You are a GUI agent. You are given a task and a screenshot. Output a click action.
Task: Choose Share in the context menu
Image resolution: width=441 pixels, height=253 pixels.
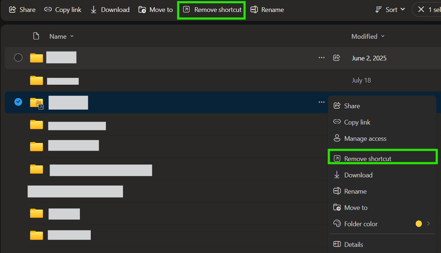pyautogui.click(x=382, y=106)
